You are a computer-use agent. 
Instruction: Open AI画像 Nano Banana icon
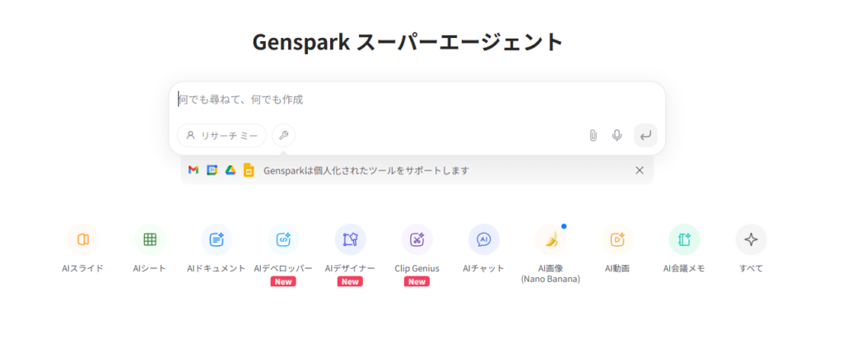(x=551, y=239)
